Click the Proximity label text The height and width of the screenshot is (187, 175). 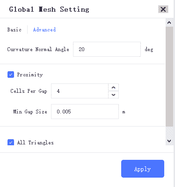point(30,75)
